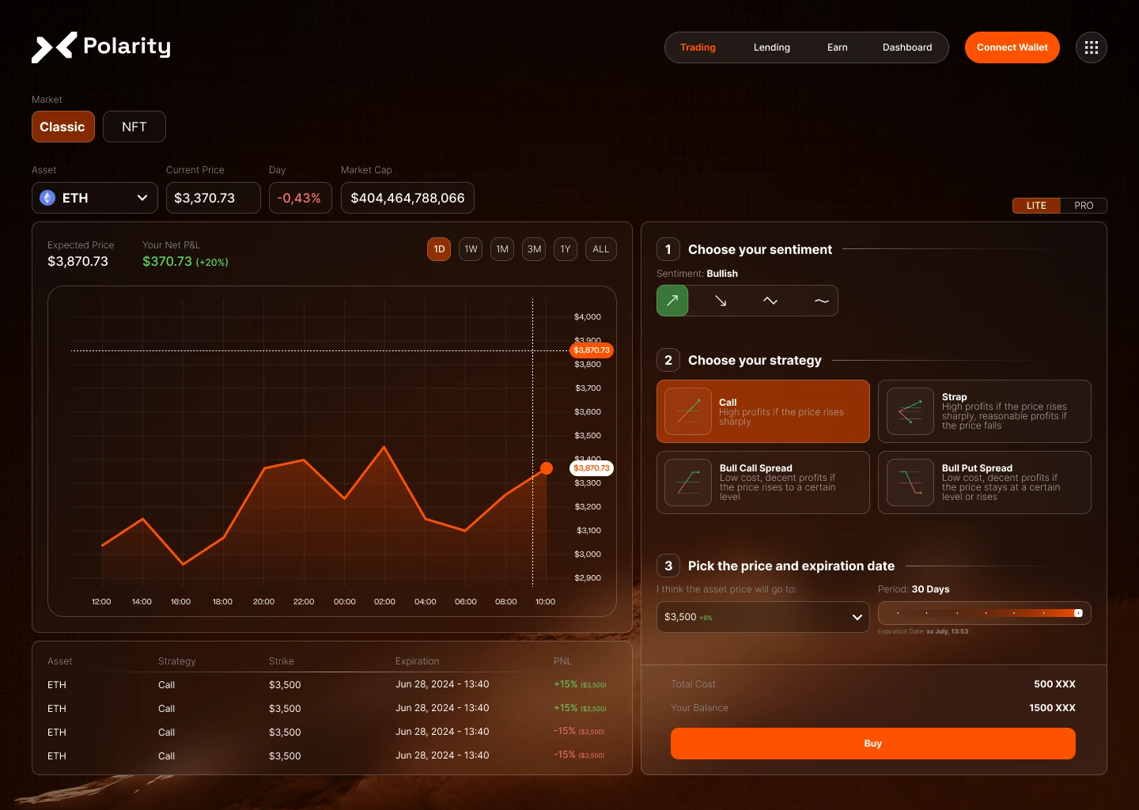The height and width of the screenshot is (810, 1139).
Task: Switch market to NFT
Action: point(134,127)
